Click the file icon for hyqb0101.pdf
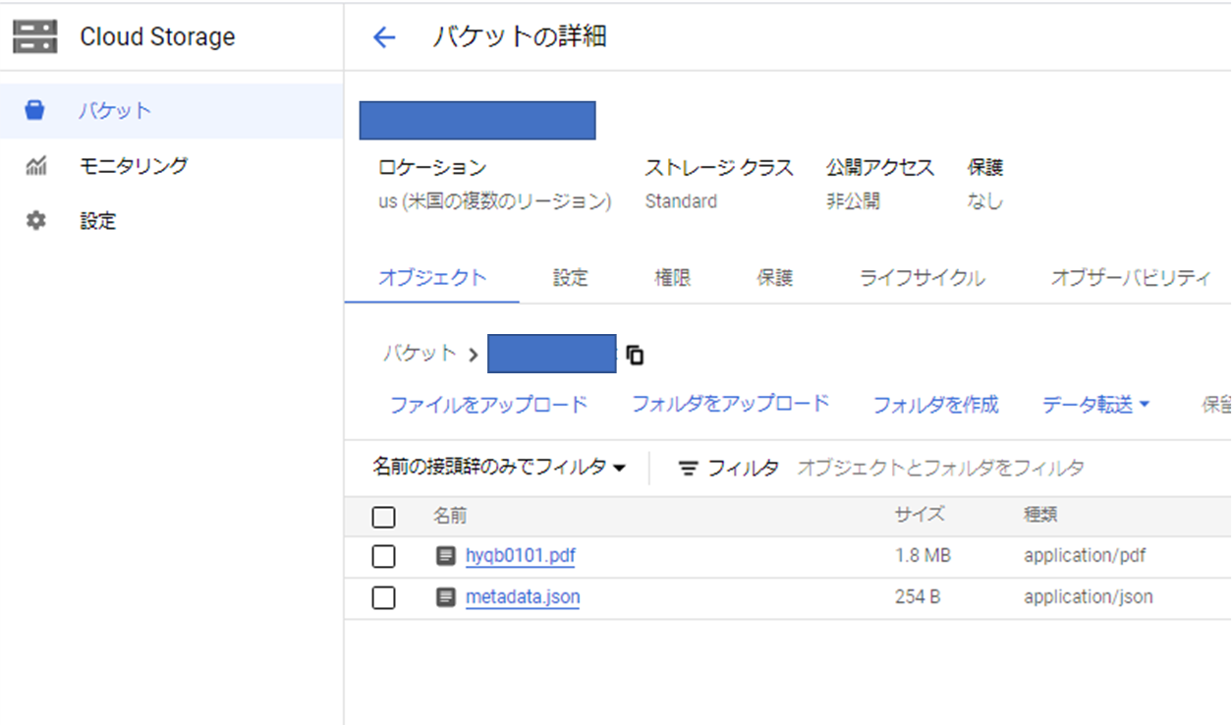This screenshot has height=726, width=1232. (446, 556)
